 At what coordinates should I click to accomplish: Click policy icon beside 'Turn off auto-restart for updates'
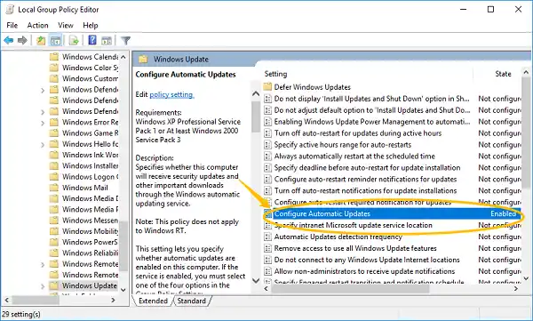point(268,133)
